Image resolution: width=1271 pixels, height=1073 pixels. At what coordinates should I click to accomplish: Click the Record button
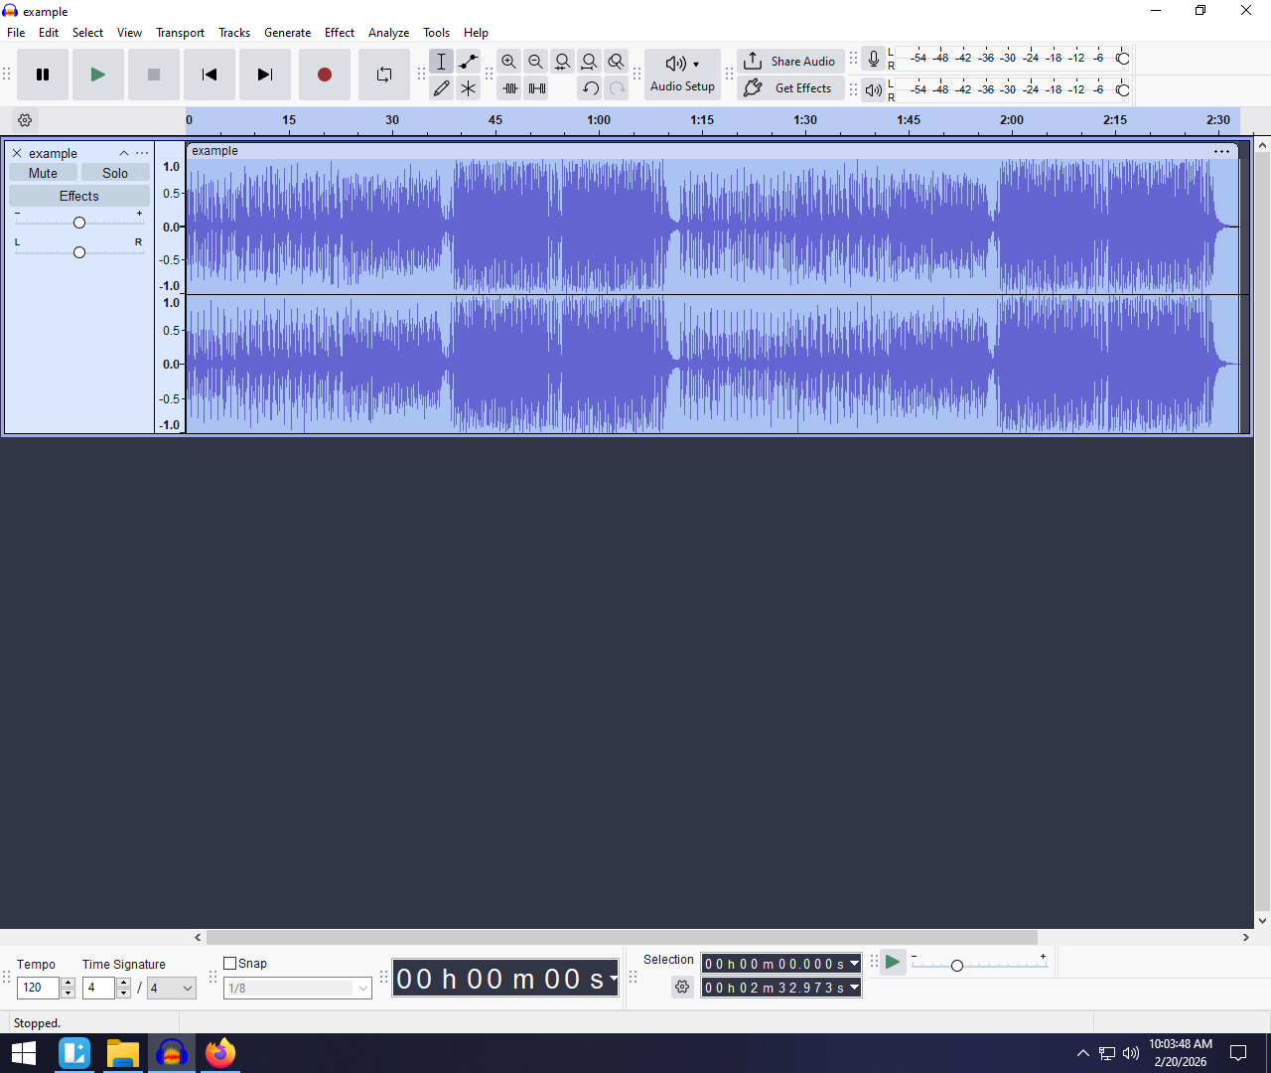[325, 75]
